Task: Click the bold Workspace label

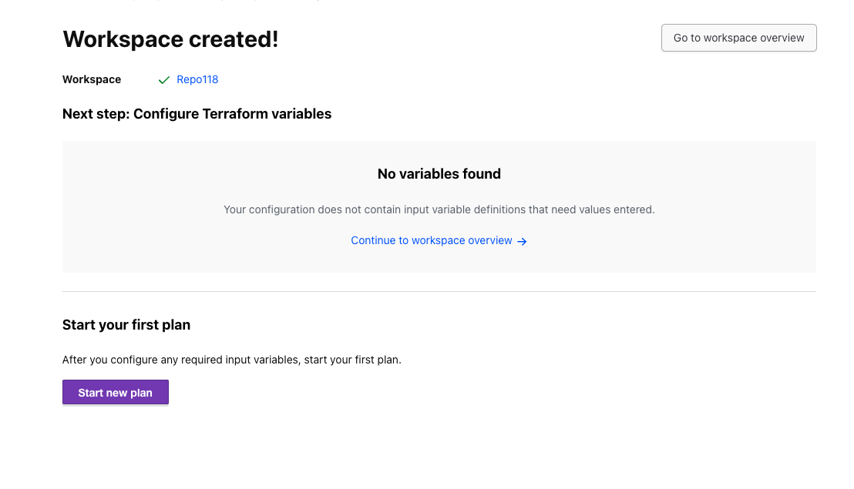Action: tap(92, 79)
